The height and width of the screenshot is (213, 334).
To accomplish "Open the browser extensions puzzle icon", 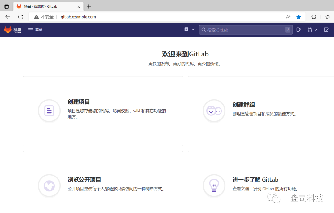I will [314, 17].
